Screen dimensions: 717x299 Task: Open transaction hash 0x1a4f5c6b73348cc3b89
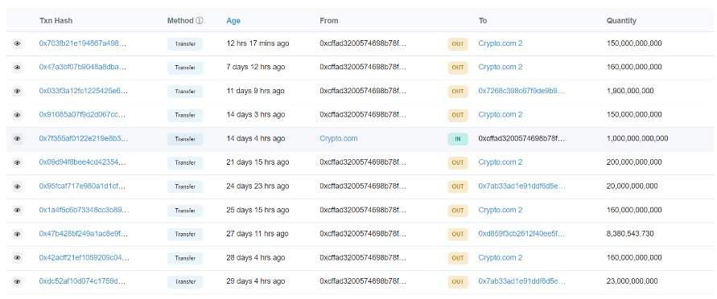(84, 210)
